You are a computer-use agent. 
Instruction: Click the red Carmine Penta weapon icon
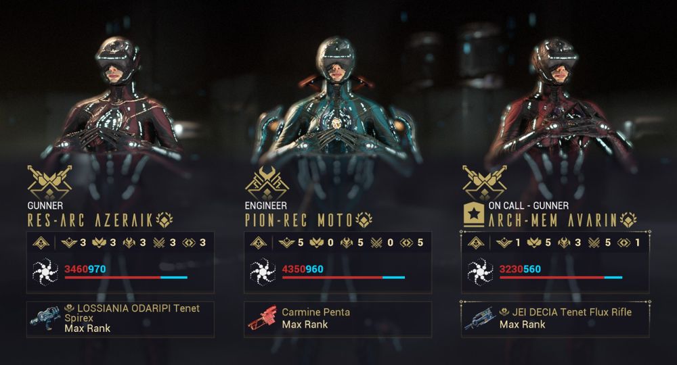[x=262, y=318]
